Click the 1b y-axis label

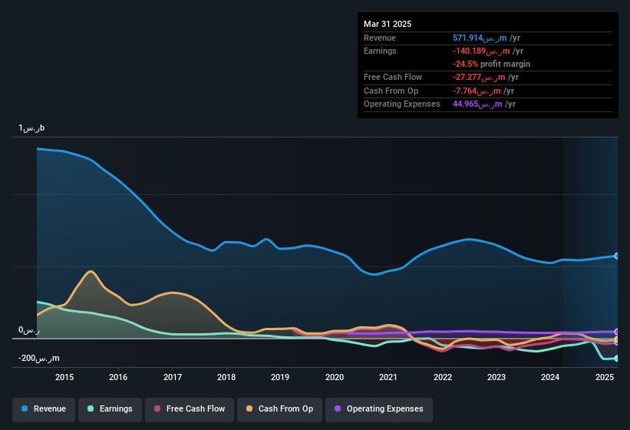coord(31,127)
